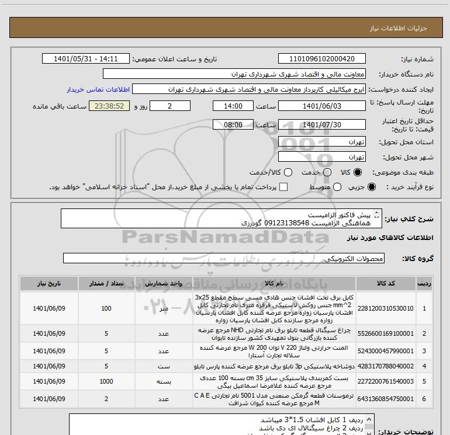Click the بست کمربندی پلاستیکی item name
The width and height of the screenshot is (450, 435).
(274, 382)
